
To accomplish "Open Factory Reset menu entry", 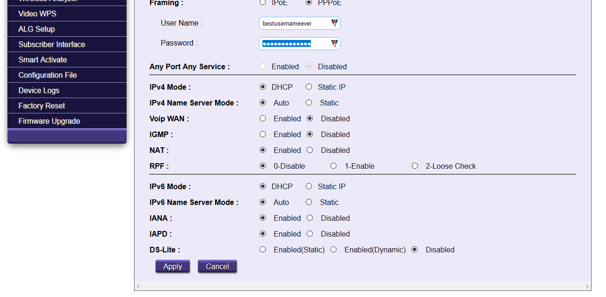I will pyautogui.click(x=42, y=106).
